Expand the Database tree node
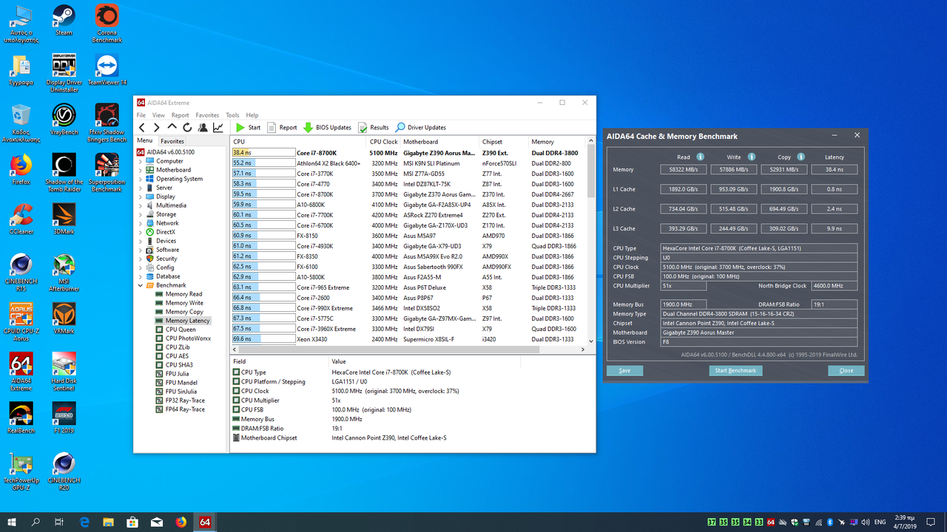Image resolution: width=947 pixels, height=532 pixels. (141, 276)
